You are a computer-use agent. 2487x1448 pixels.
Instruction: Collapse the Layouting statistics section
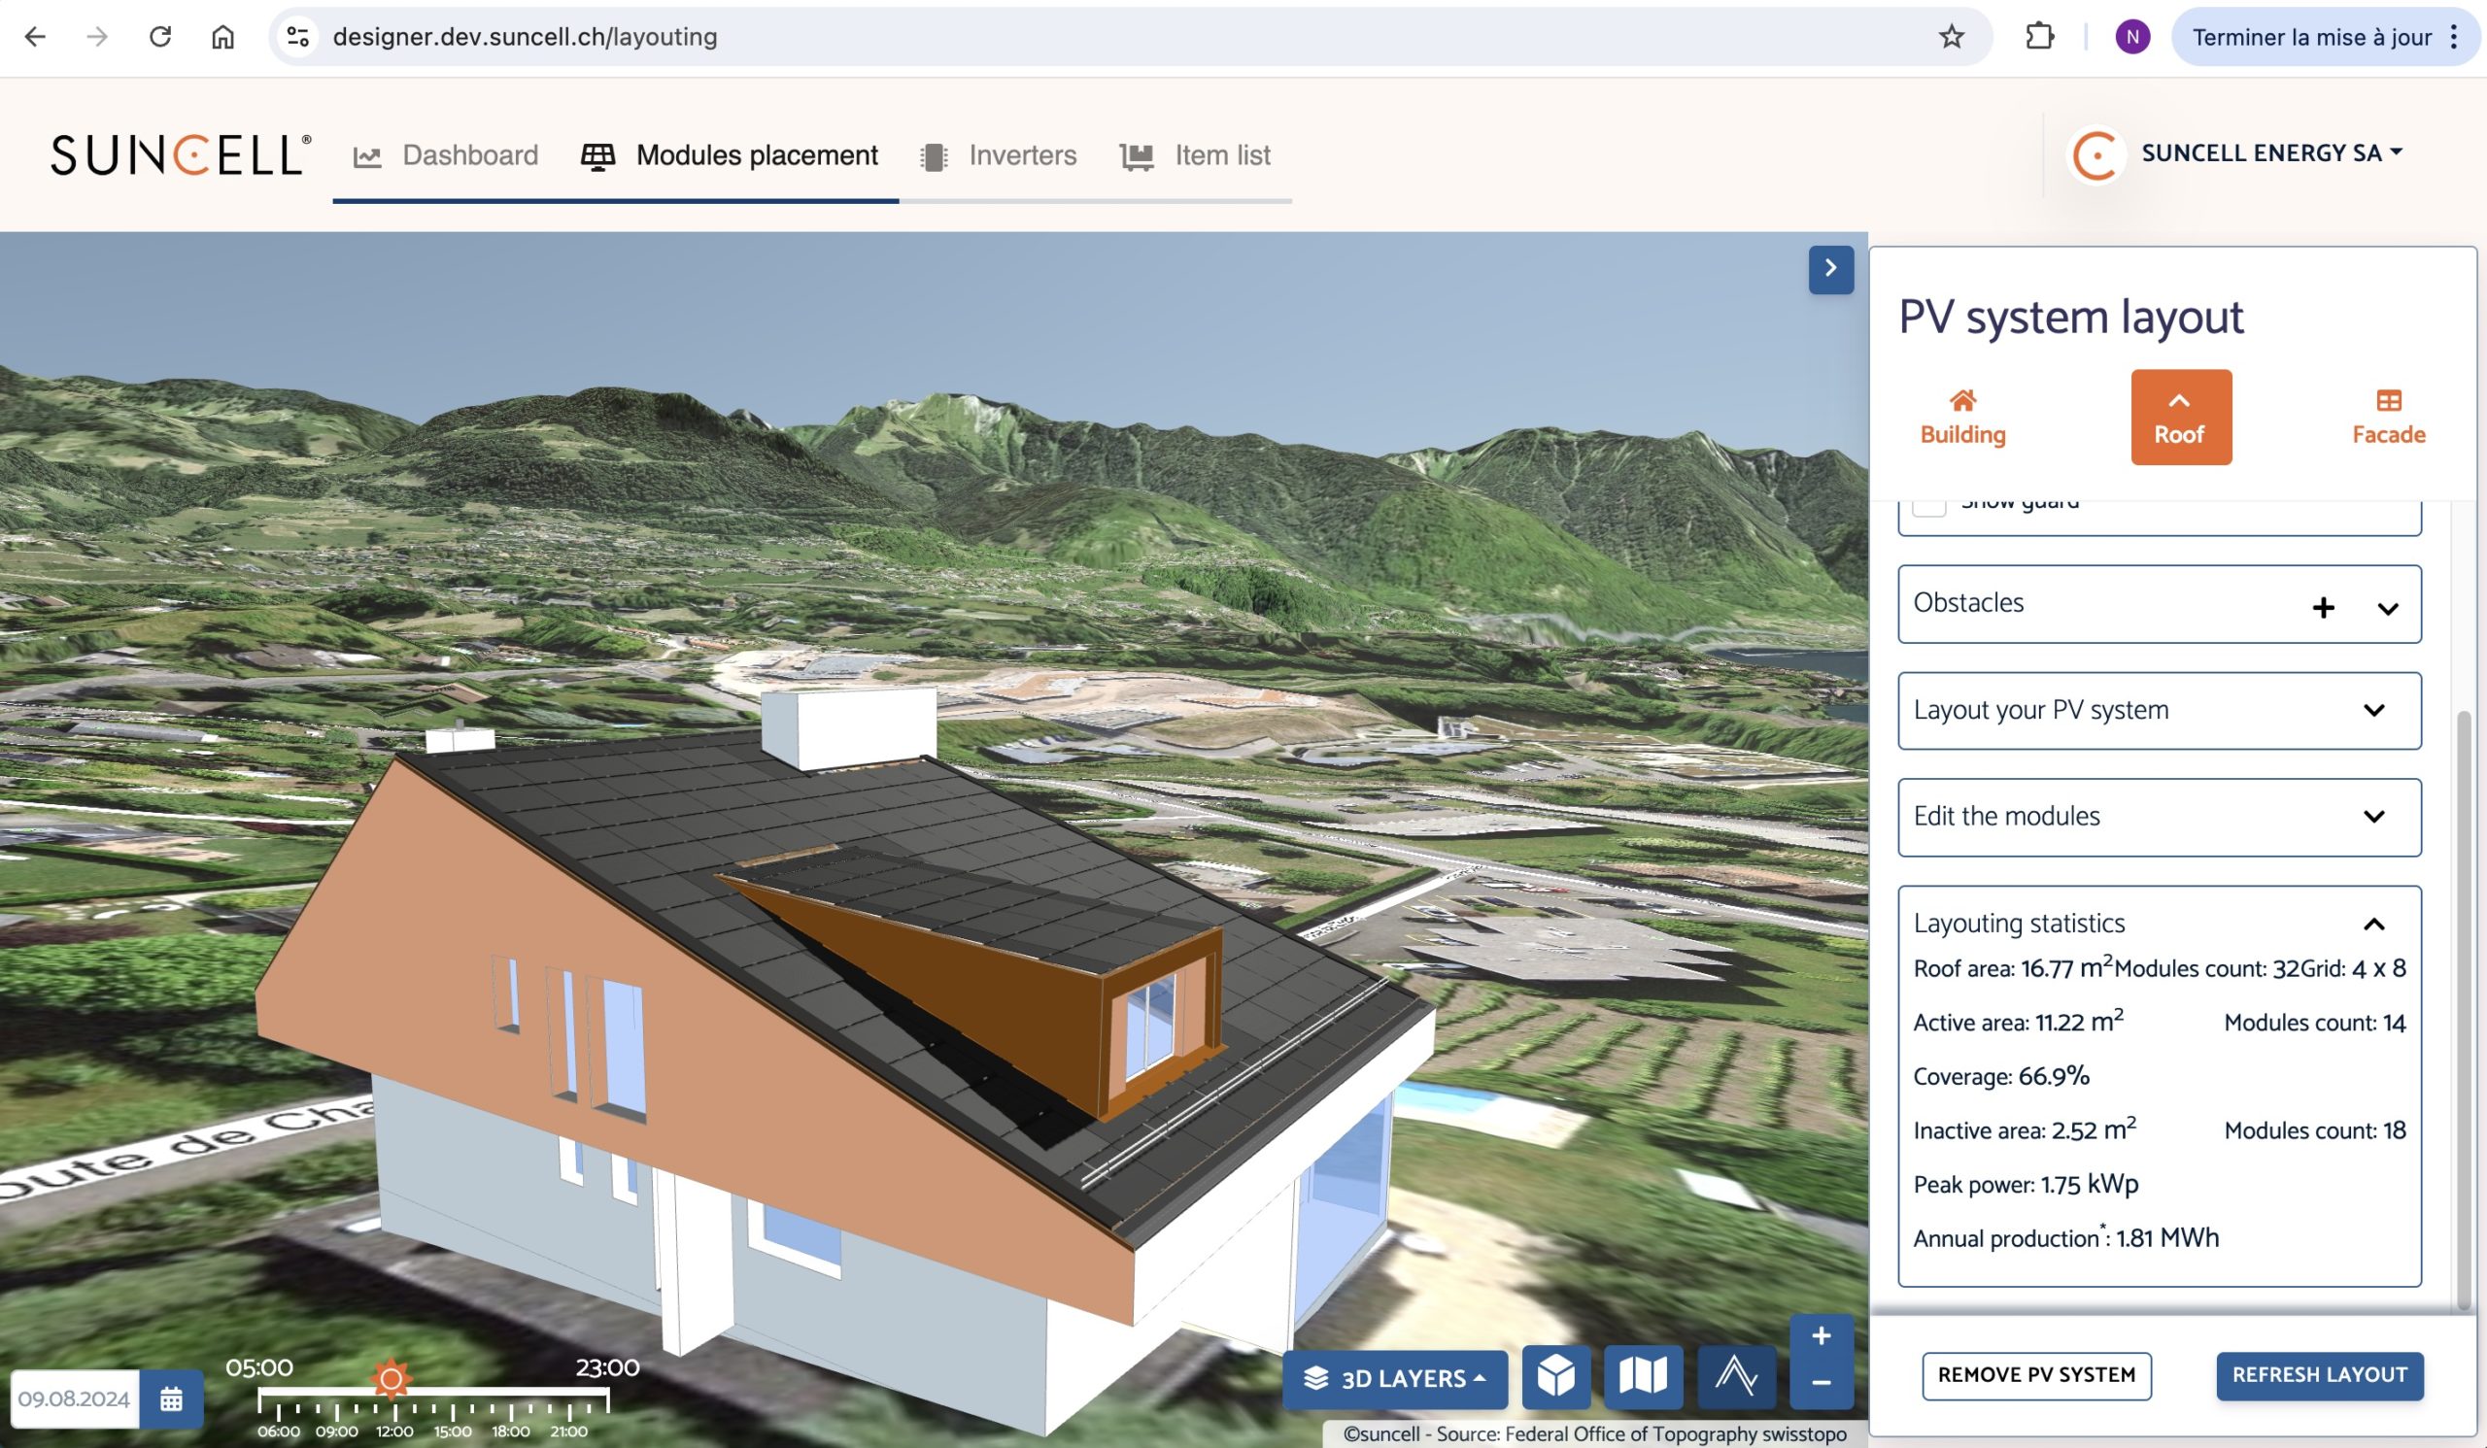click(2373, 925)
